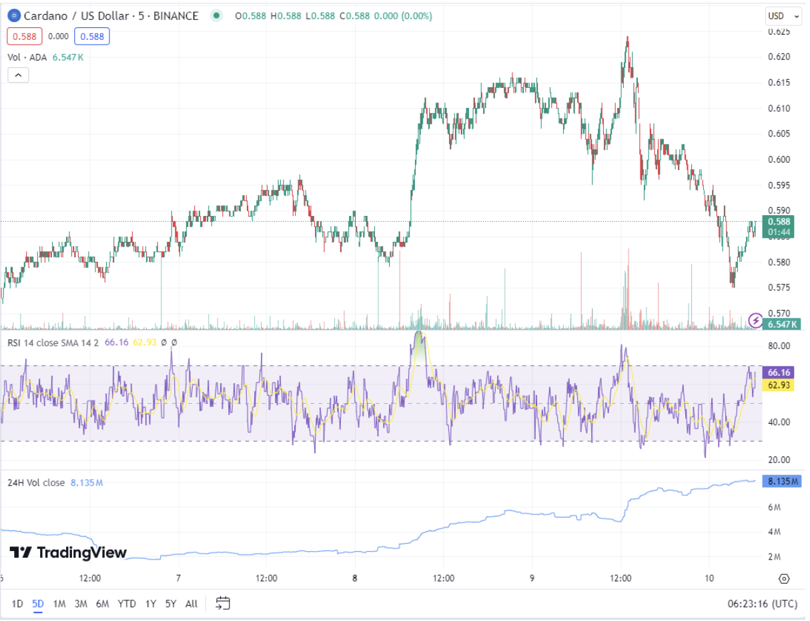This screenshot has height=621, width=810.
Task: Click the TradingView logo
Action: click(x=68, y=552)
